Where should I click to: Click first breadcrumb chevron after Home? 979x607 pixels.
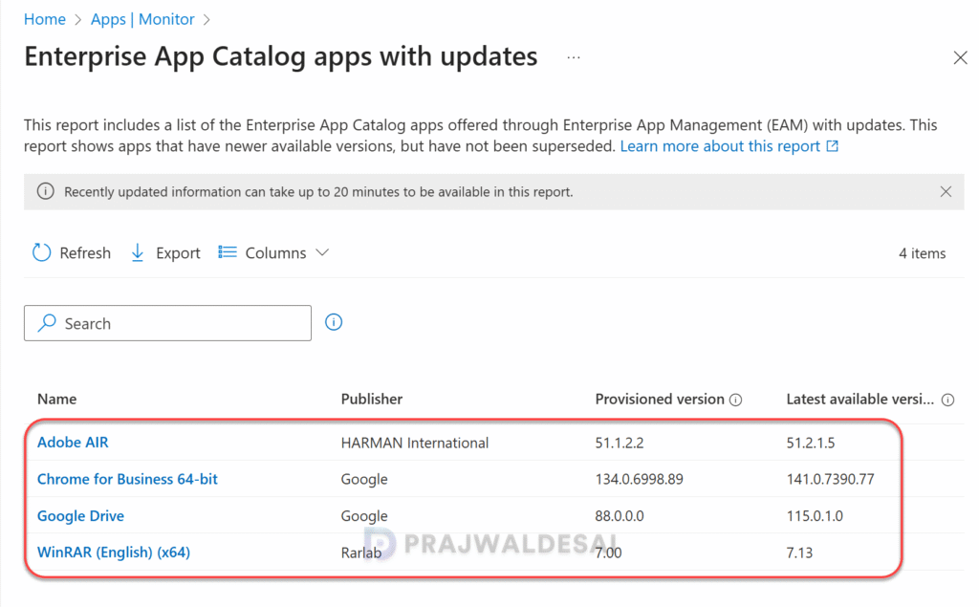pyautogui.click(x=78, y=20)
